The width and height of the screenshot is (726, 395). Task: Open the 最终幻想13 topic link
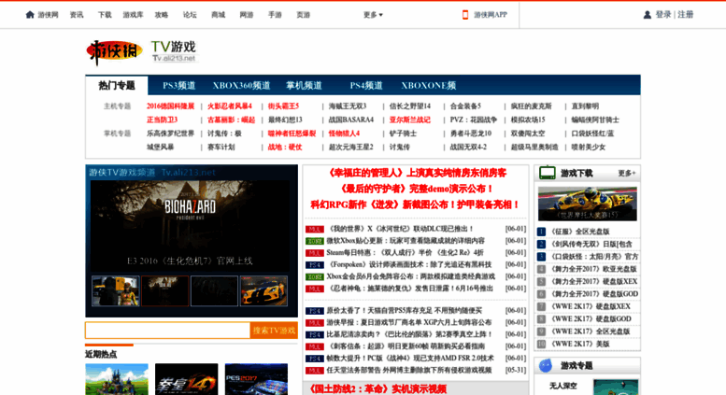(x=285, y=120)
